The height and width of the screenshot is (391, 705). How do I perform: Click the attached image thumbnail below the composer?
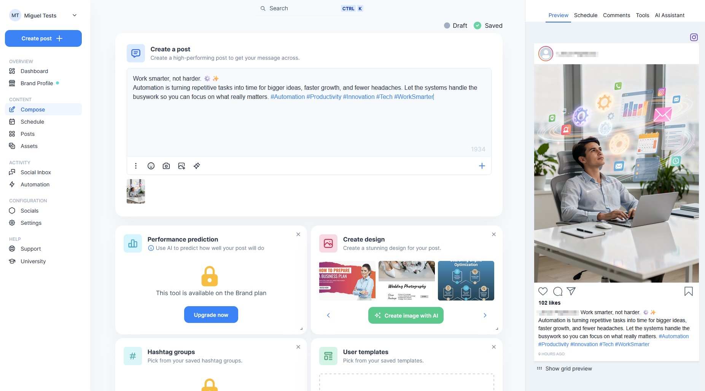coord(135,191)
